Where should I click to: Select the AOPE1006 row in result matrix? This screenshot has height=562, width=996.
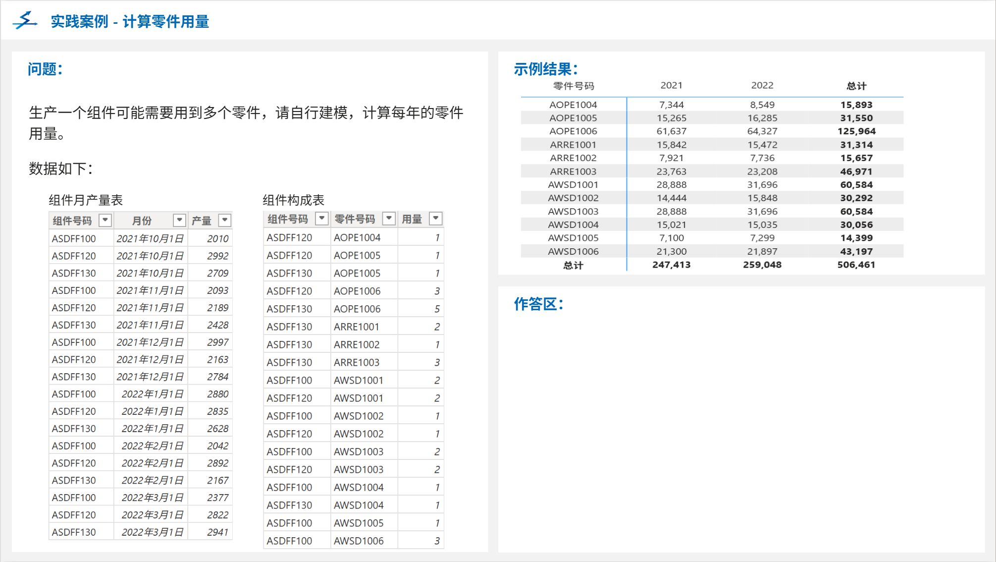pyautogui.click(x=573, y=131)
